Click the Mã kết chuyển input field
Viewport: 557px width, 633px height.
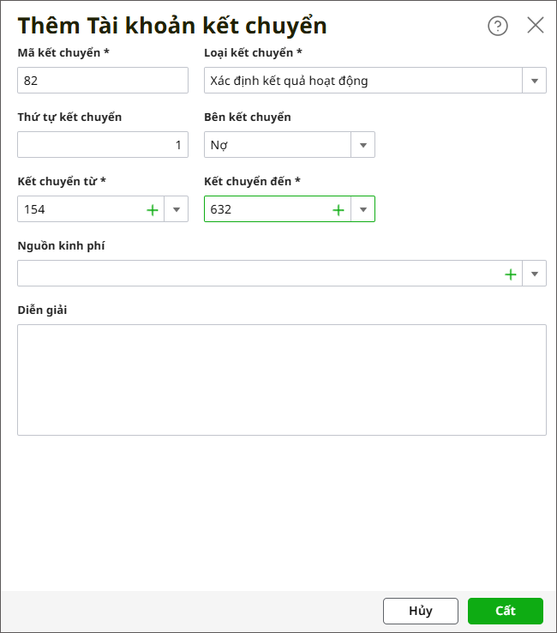click(x=102, y=81)
